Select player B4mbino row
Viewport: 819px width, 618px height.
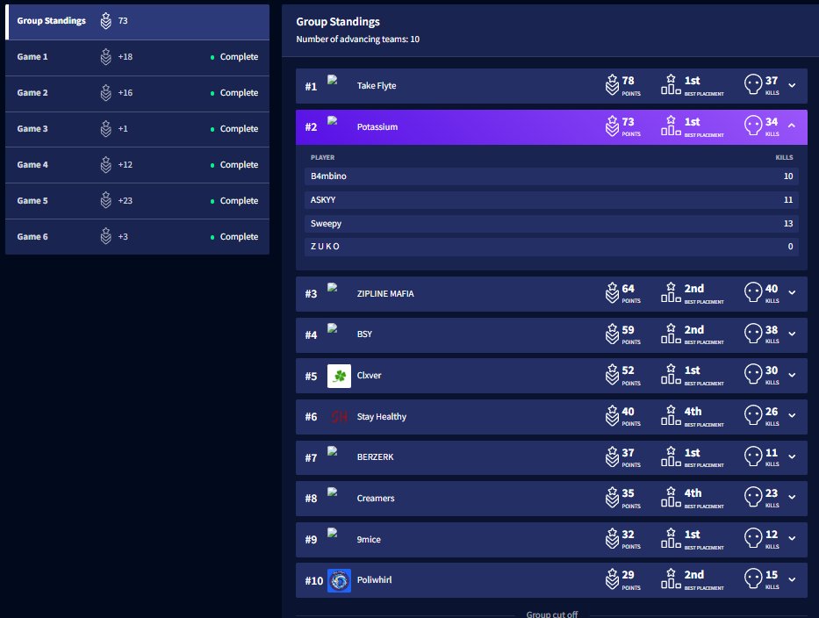[551, 176]
